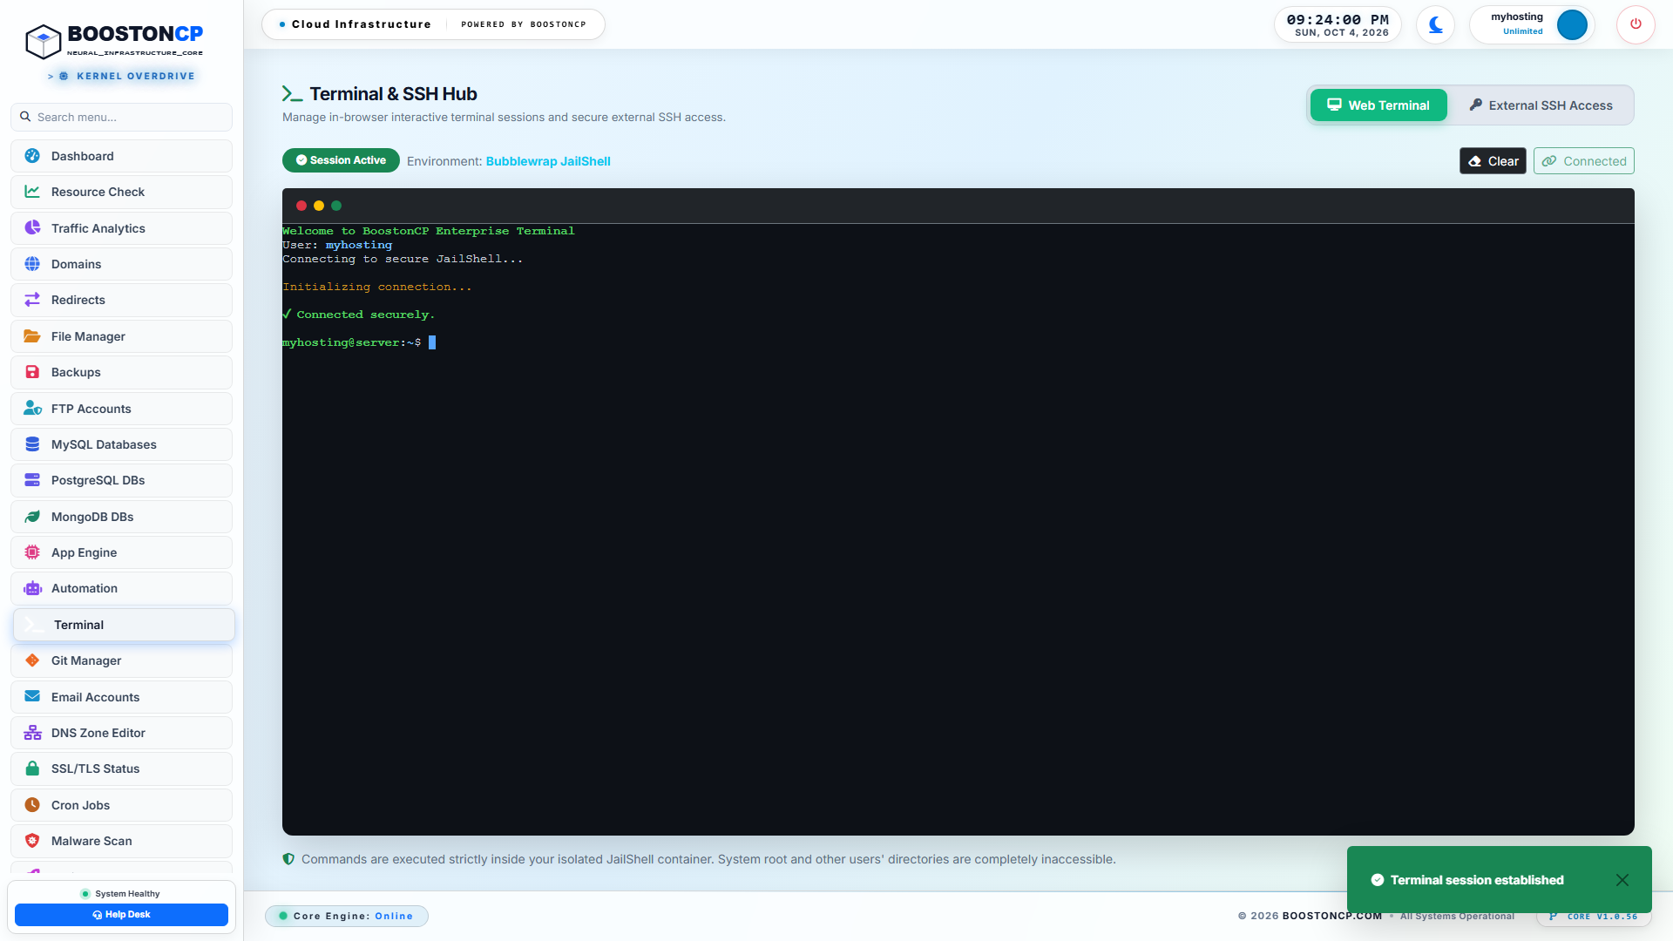Click the MongoDB DBs leaf icon
This screenshot has height=941, width=1673.
[32, 517]
